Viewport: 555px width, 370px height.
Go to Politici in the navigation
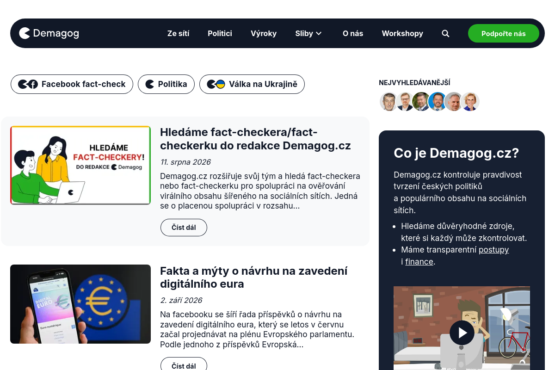pyautogui.click(x=220, y=33)
